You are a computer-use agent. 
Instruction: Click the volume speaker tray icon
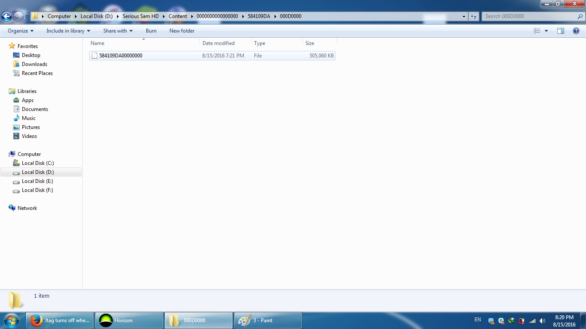pos(543,321)
